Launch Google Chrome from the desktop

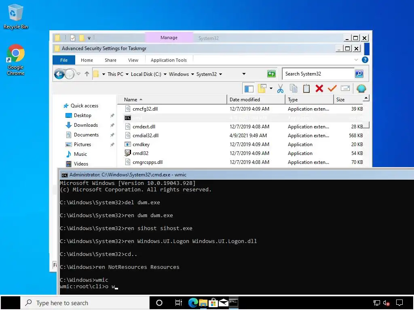[15, 60]
